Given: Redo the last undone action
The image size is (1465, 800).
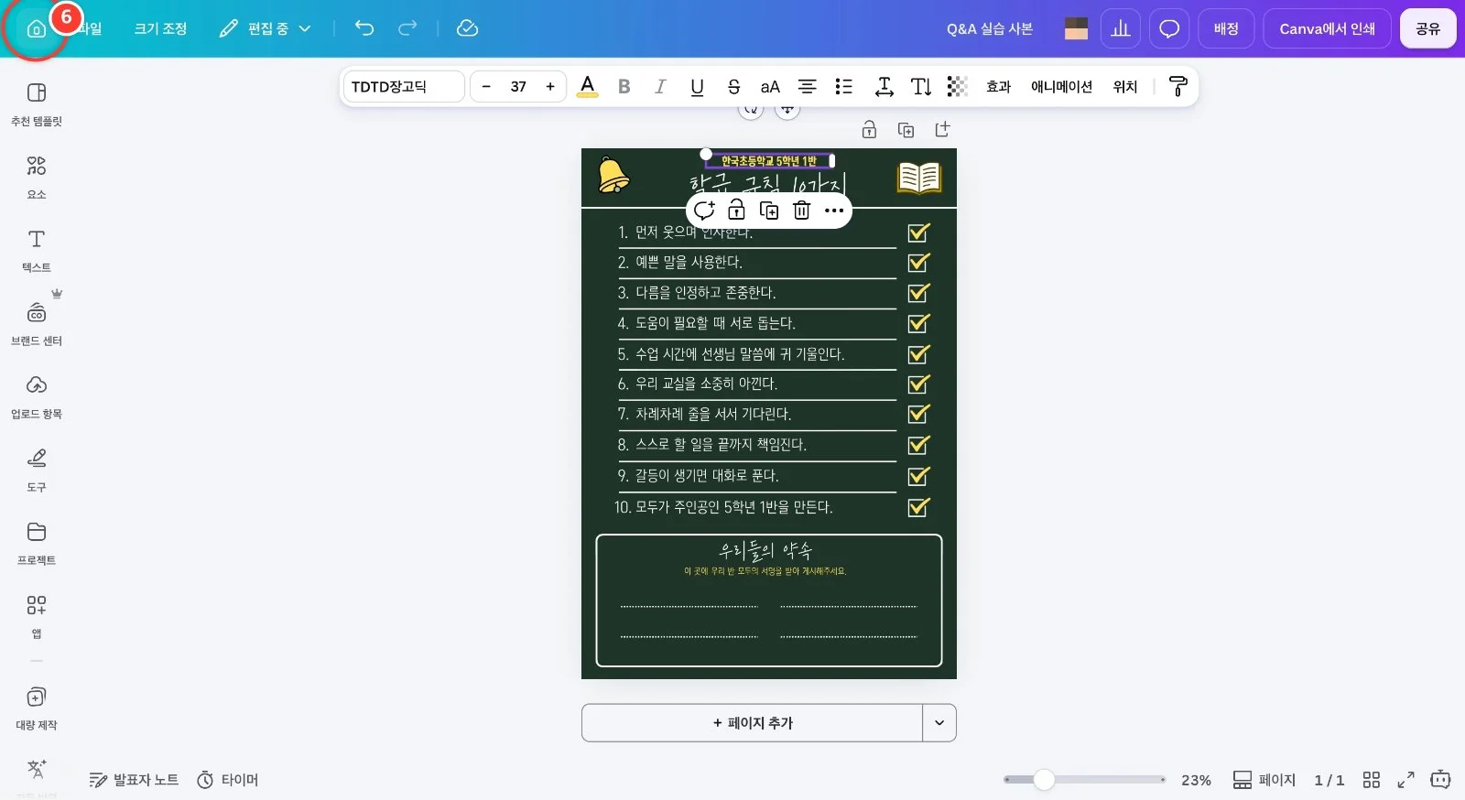Looking at the screenshot, I should [407, 28].
